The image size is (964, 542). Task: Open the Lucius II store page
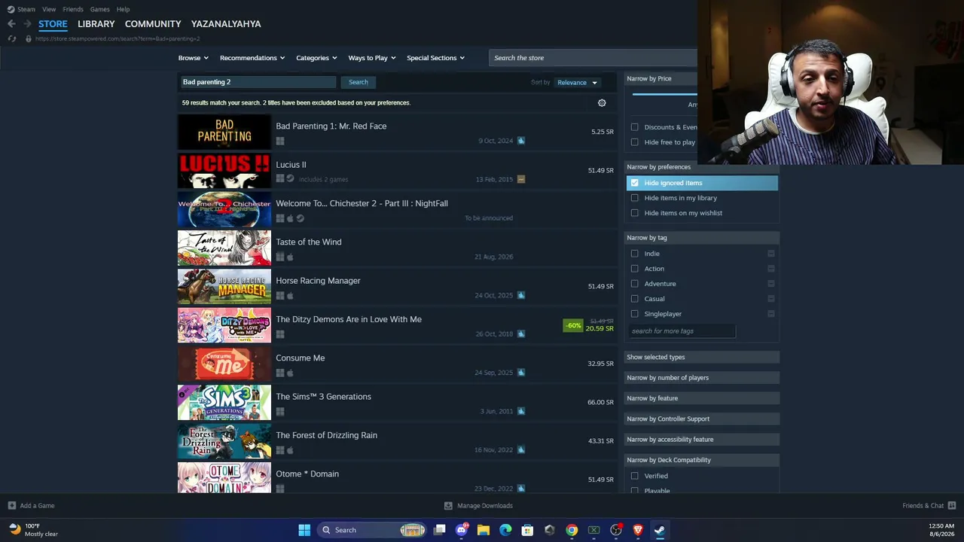click(397, 170)
